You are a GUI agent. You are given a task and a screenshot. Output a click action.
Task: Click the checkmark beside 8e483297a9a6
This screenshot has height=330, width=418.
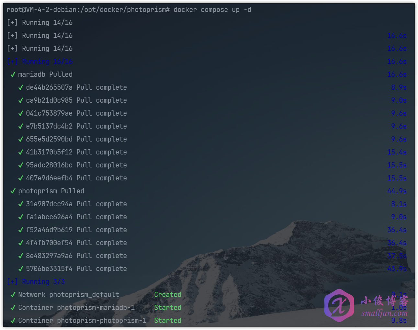pyautogui.click(x=21, y=256)
